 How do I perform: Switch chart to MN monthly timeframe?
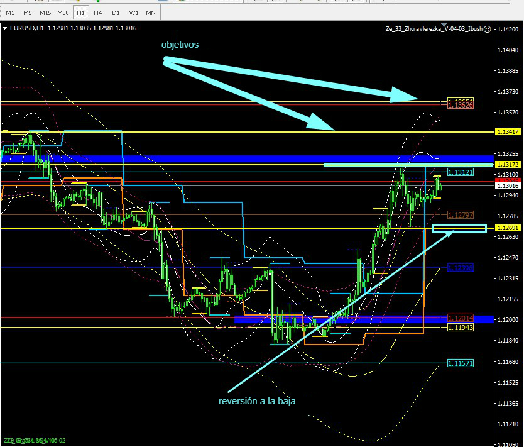pyautogui.click(x=151, y=13)
